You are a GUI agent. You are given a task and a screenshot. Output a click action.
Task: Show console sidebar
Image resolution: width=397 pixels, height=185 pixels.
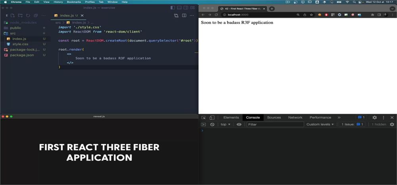pyautogui.click(x=203, y=125)
